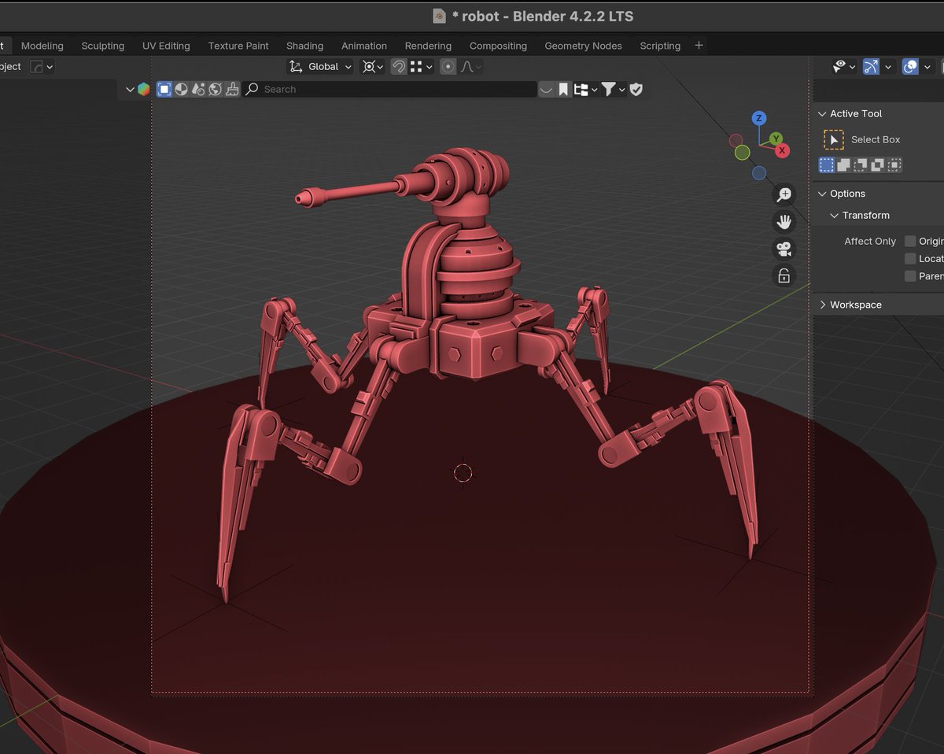Click the shield checkmark icon
The height and width of the screenshot is (754, 944).
[x=636, y=89]
